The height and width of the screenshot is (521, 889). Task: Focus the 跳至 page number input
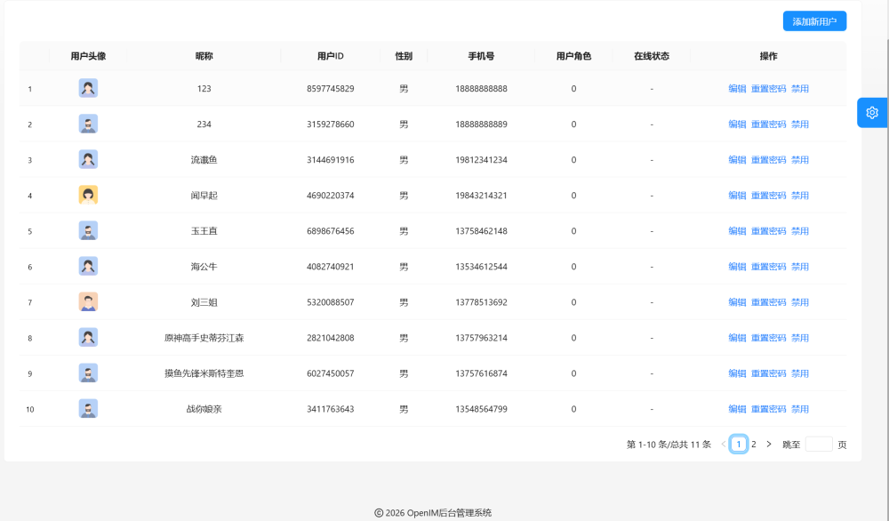819,444
